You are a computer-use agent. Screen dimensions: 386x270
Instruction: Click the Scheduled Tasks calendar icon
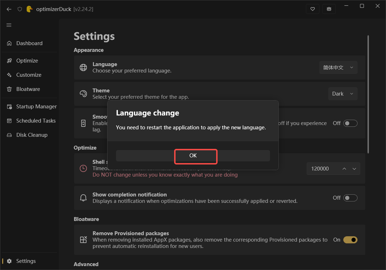(9, 121)
